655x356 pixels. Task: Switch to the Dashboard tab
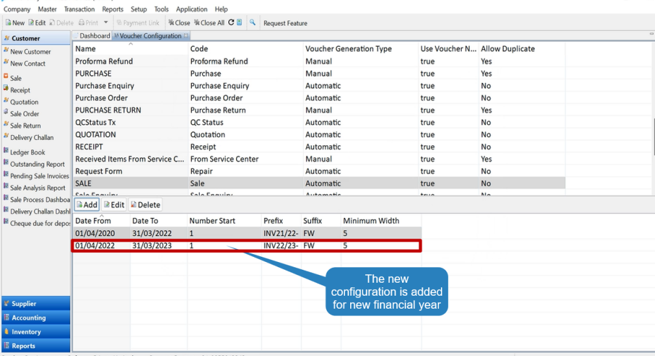91,36
